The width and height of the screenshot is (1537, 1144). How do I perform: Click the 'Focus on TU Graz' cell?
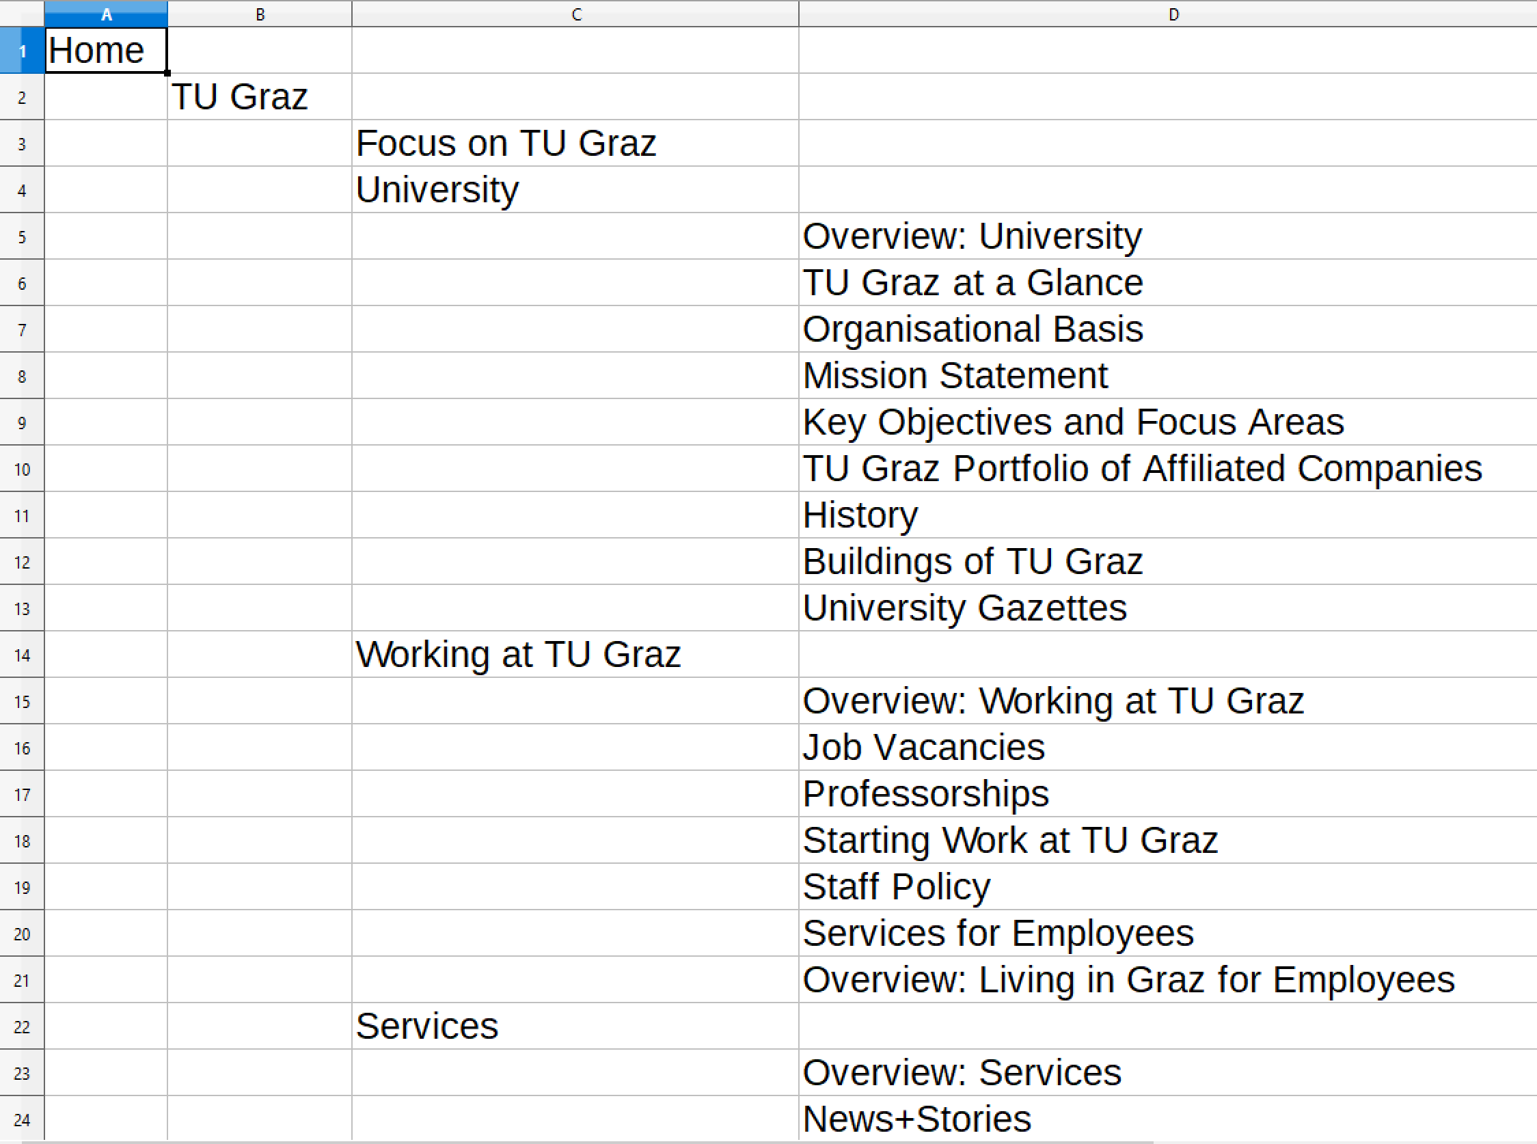pos(575,144)
